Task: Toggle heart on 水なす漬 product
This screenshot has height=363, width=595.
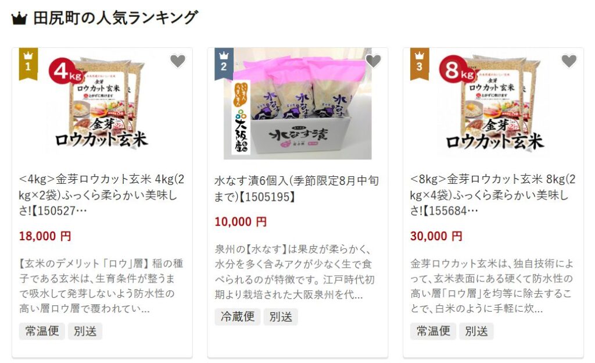Action: tap(373, 61)
